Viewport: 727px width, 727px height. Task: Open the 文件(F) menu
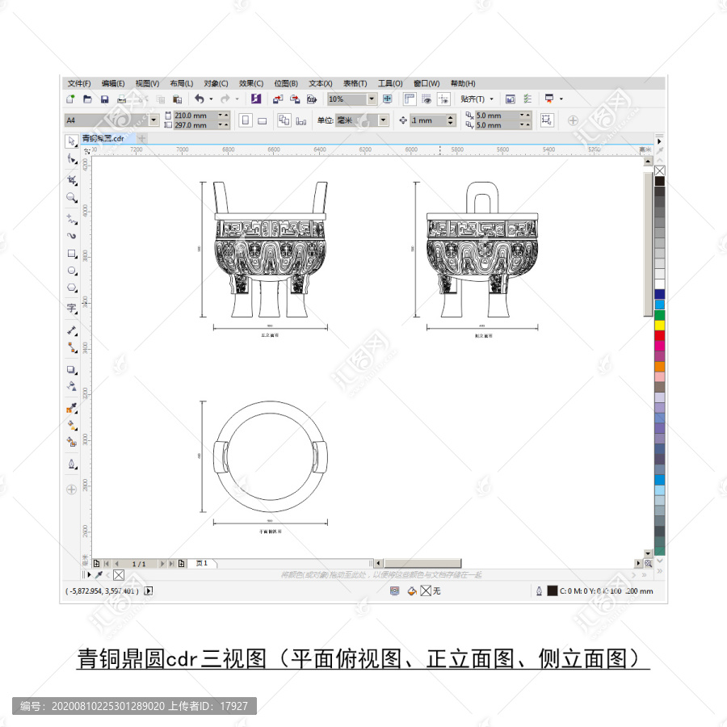[79, 83]
